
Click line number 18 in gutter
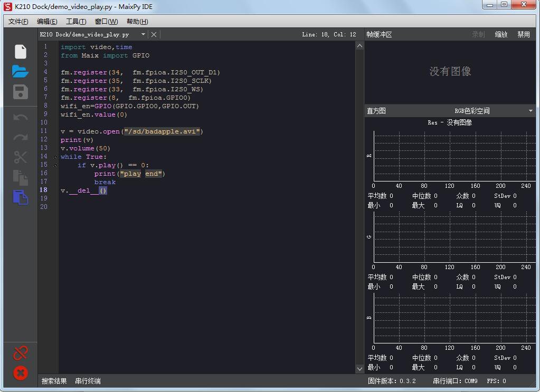click(44, 190)
